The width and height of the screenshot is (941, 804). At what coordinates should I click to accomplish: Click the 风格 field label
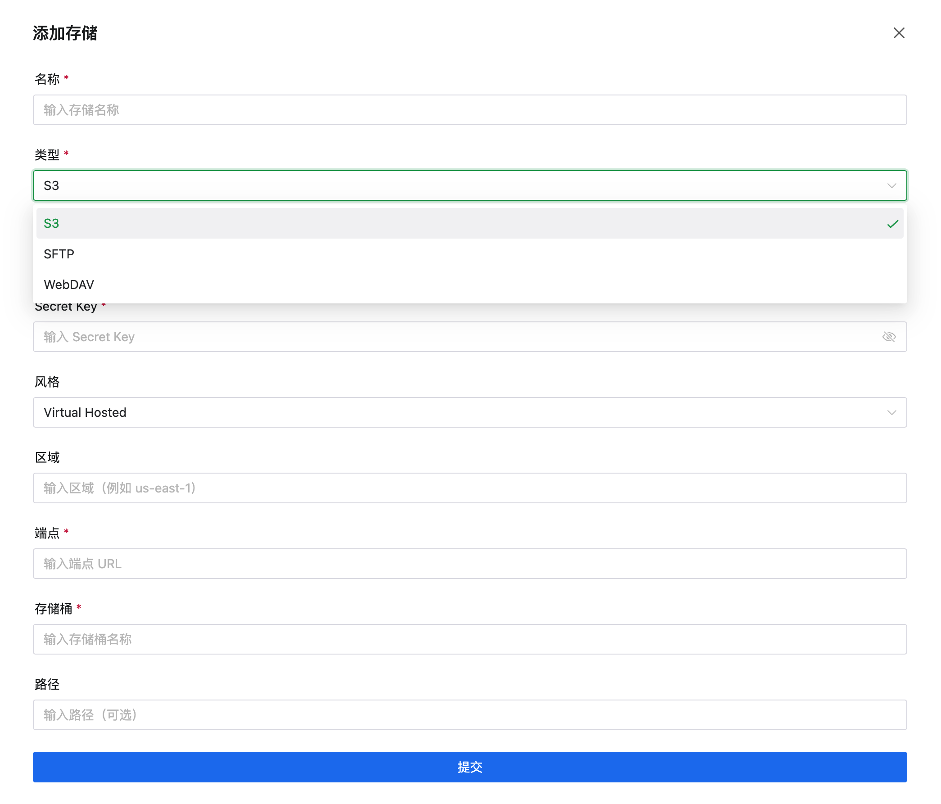coord(47,382)
